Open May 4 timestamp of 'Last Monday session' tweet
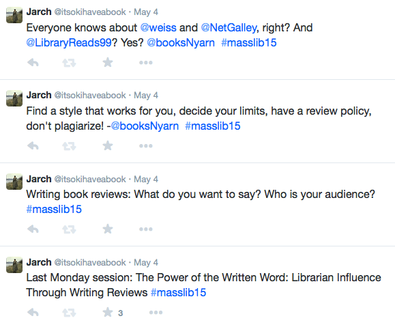The width and height of the screenshot is (395, 327). click(146, 262)
